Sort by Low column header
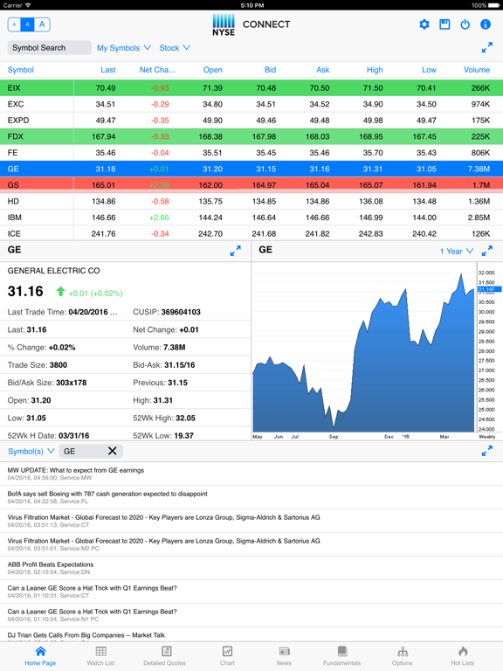Image resolution: width=503 pixels, height=671 pixels. tap(429, 70)
